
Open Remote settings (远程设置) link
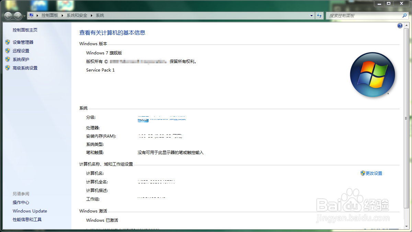coord(21,51)
